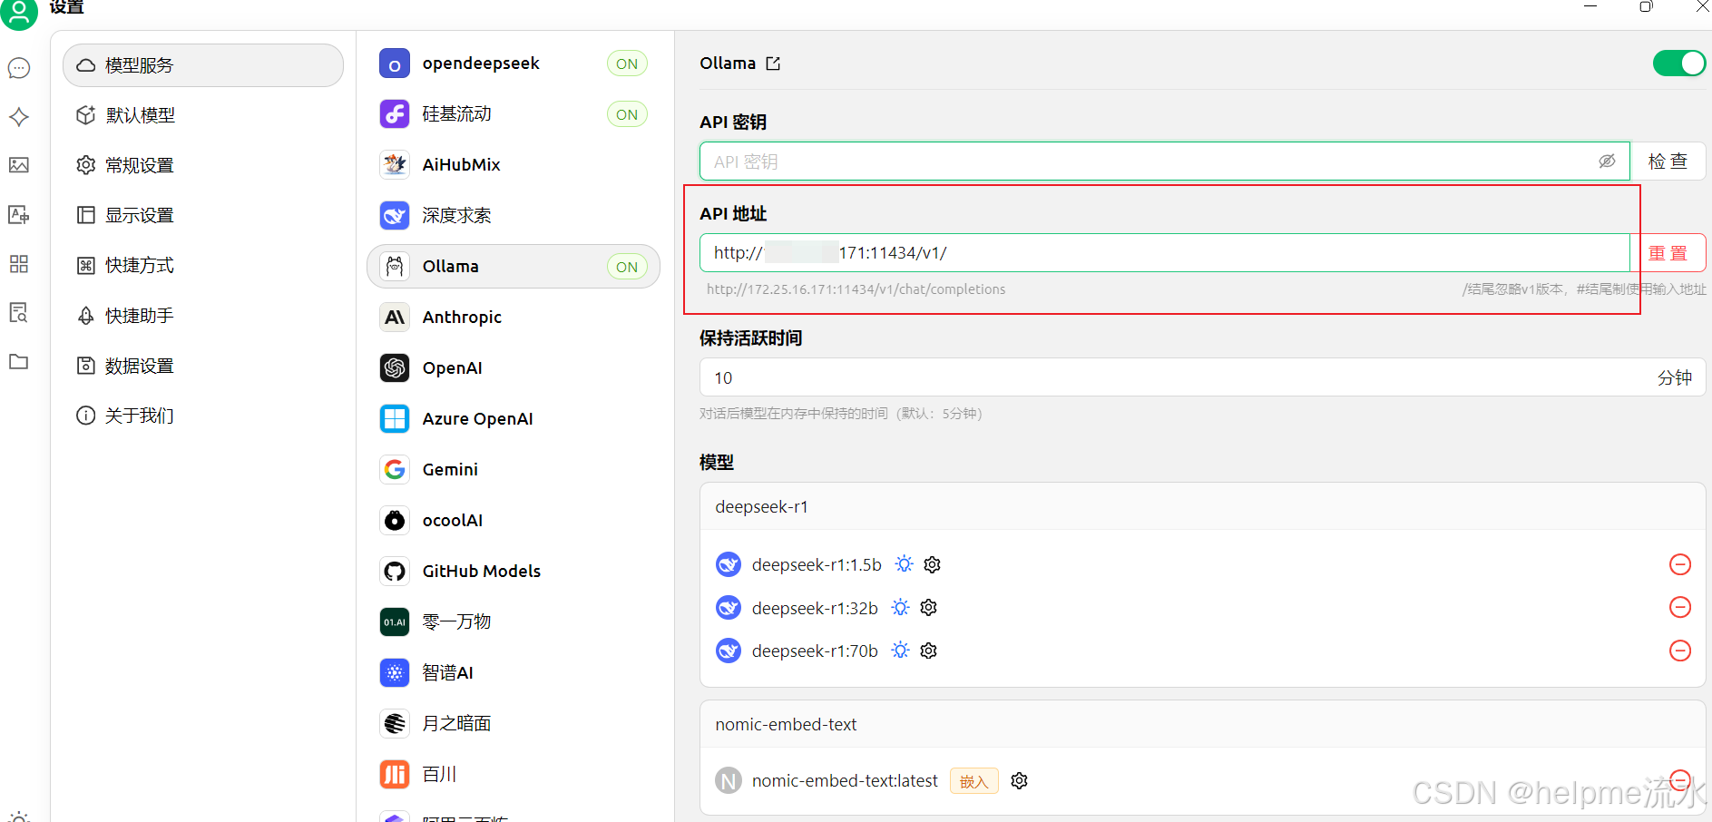Click the API completions URL preview text
The height and width of the screenshot is (822, 1712).
coord(856,289)
